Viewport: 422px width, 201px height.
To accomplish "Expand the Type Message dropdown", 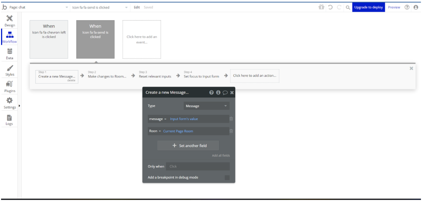I will coord(206,106).
